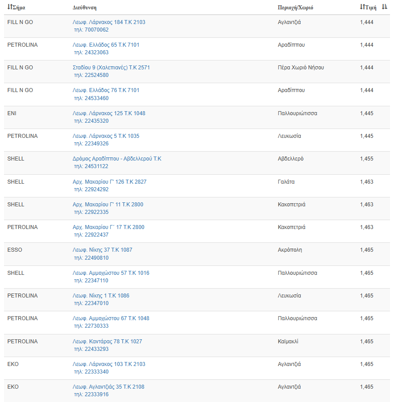Open address Λεωφ. Λάρνακος 184 Τ.Κ 2103

click(x=109, y=22)
